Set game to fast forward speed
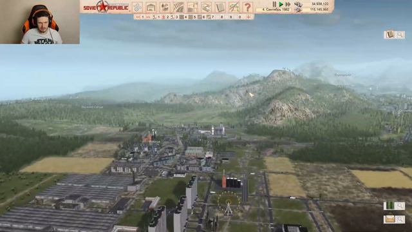This screenshot has height=232, width=412. (288, 4)
